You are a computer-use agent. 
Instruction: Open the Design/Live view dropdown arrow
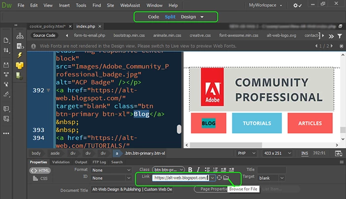click(202, 17)
